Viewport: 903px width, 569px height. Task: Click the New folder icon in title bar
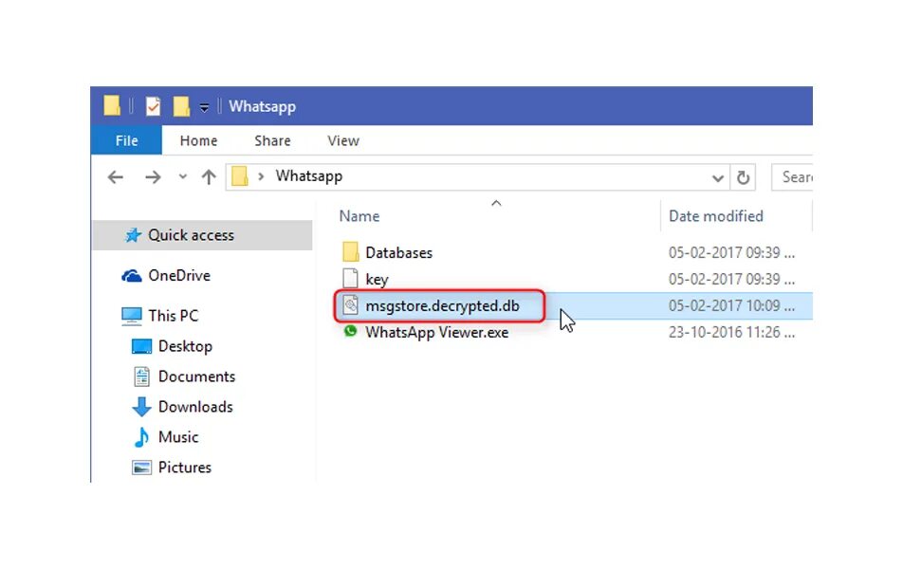pyautogui.click(x=181, y=106)
